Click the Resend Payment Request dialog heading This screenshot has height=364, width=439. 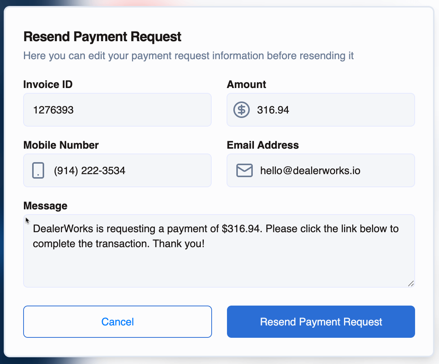(102, 37)
